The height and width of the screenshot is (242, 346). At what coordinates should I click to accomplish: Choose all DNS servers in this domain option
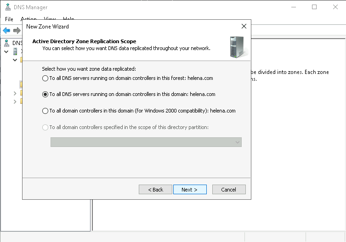tap(45, 94)
